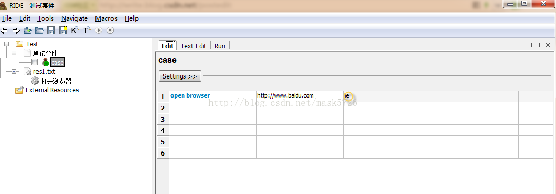The height and width of the screenshot is (194, 556).
Task: Switch to the Text Edit tab
Action: tap(193, 46)
